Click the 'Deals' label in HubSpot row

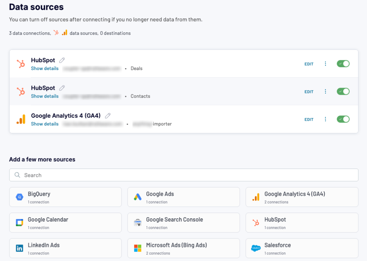137,69
